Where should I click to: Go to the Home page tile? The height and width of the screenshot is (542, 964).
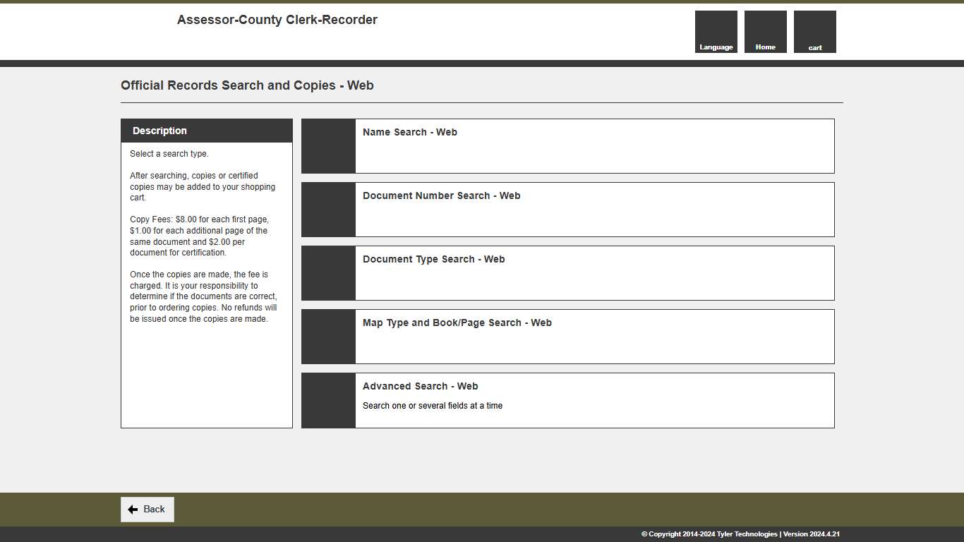pos(765,32)
